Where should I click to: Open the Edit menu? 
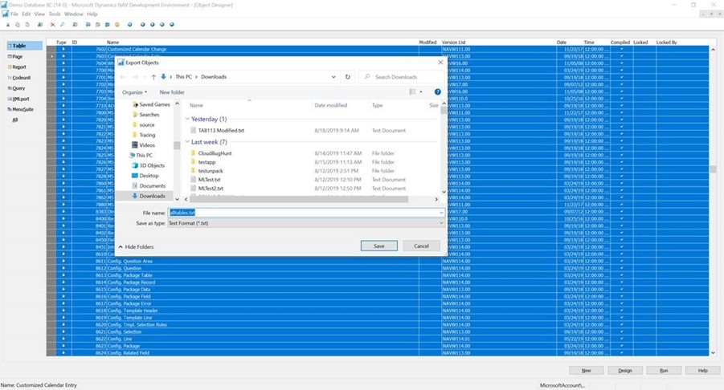point(27,14)
